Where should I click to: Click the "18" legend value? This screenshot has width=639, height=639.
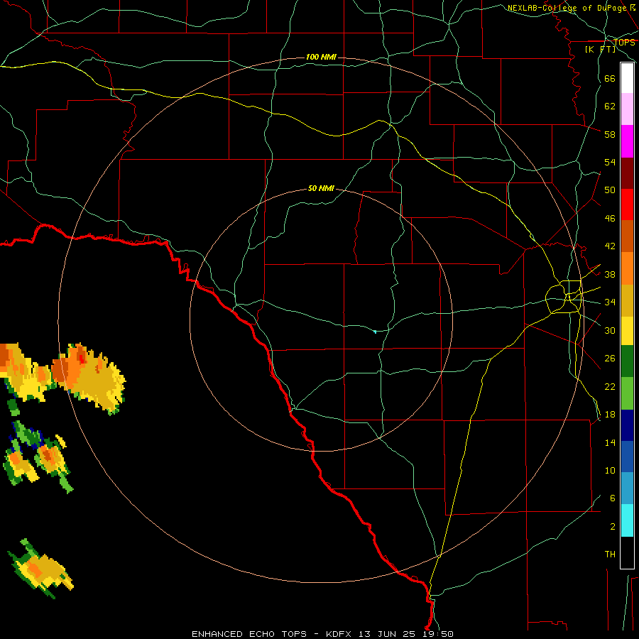[610, 415]
